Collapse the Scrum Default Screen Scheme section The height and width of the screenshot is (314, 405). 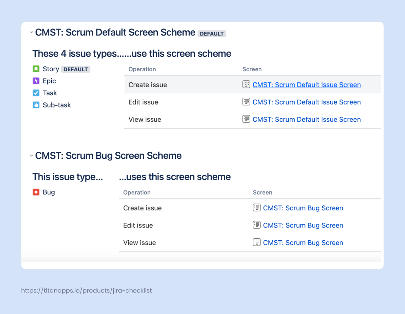click(31, 32)
